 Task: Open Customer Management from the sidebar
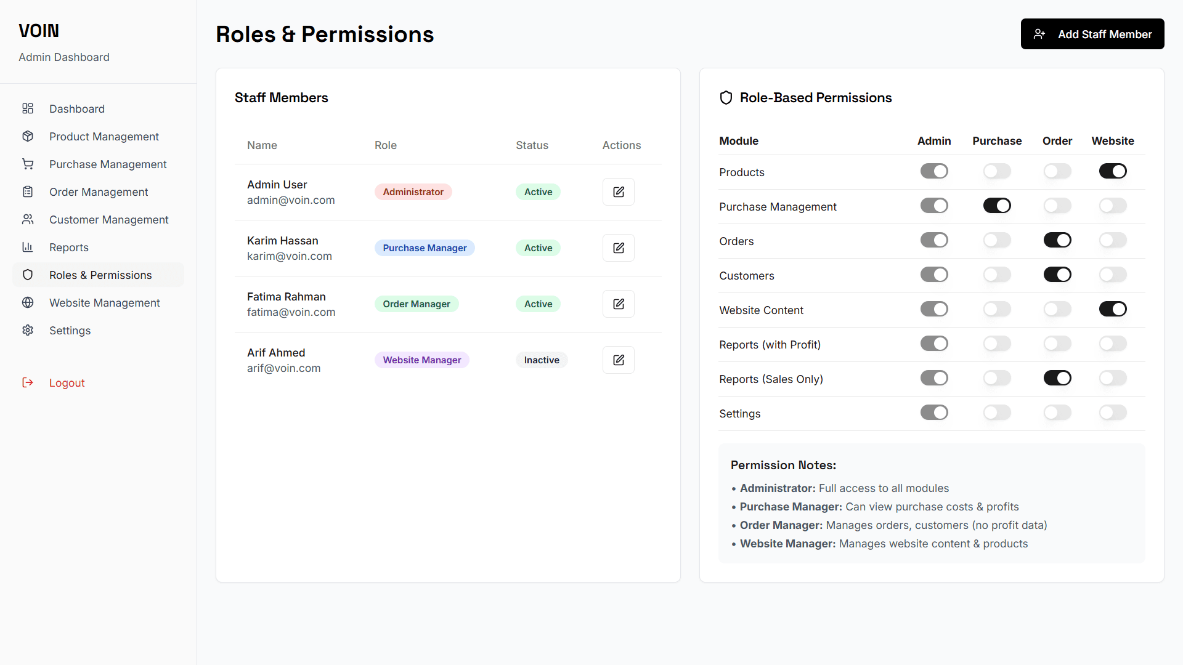tap(108, 220)
